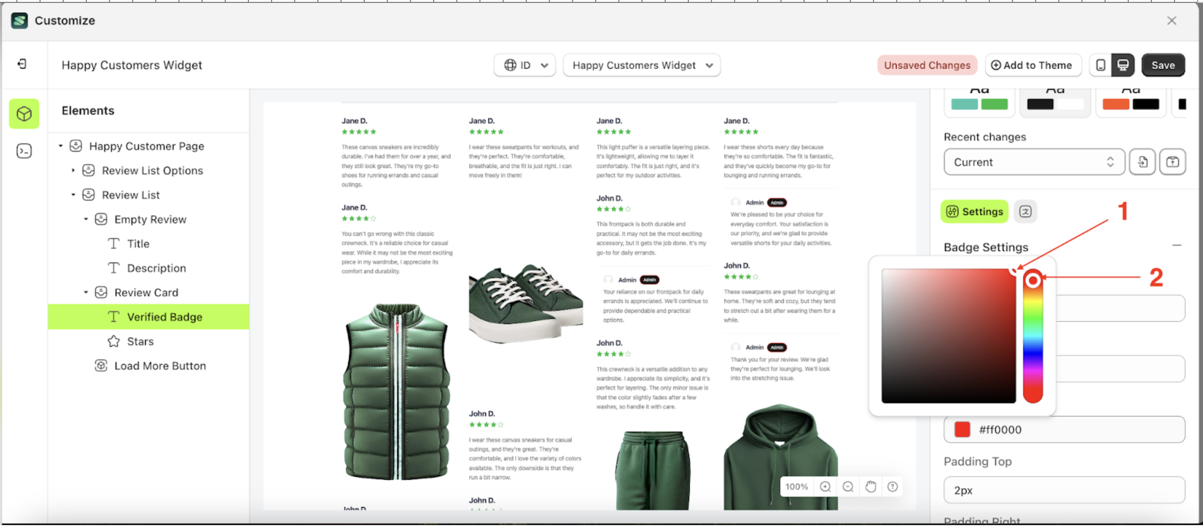The height and width of the screenshot is (526, 1203).
Task: Switch to mobile preview mode
Action: pyautogui.click(x=1100, y=65)
